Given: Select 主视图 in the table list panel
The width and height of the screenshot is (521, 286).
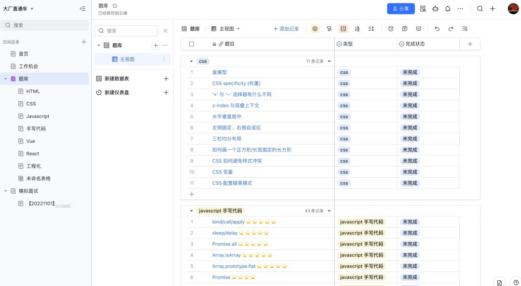Looking at the screenshot, I should click(132, 59).
